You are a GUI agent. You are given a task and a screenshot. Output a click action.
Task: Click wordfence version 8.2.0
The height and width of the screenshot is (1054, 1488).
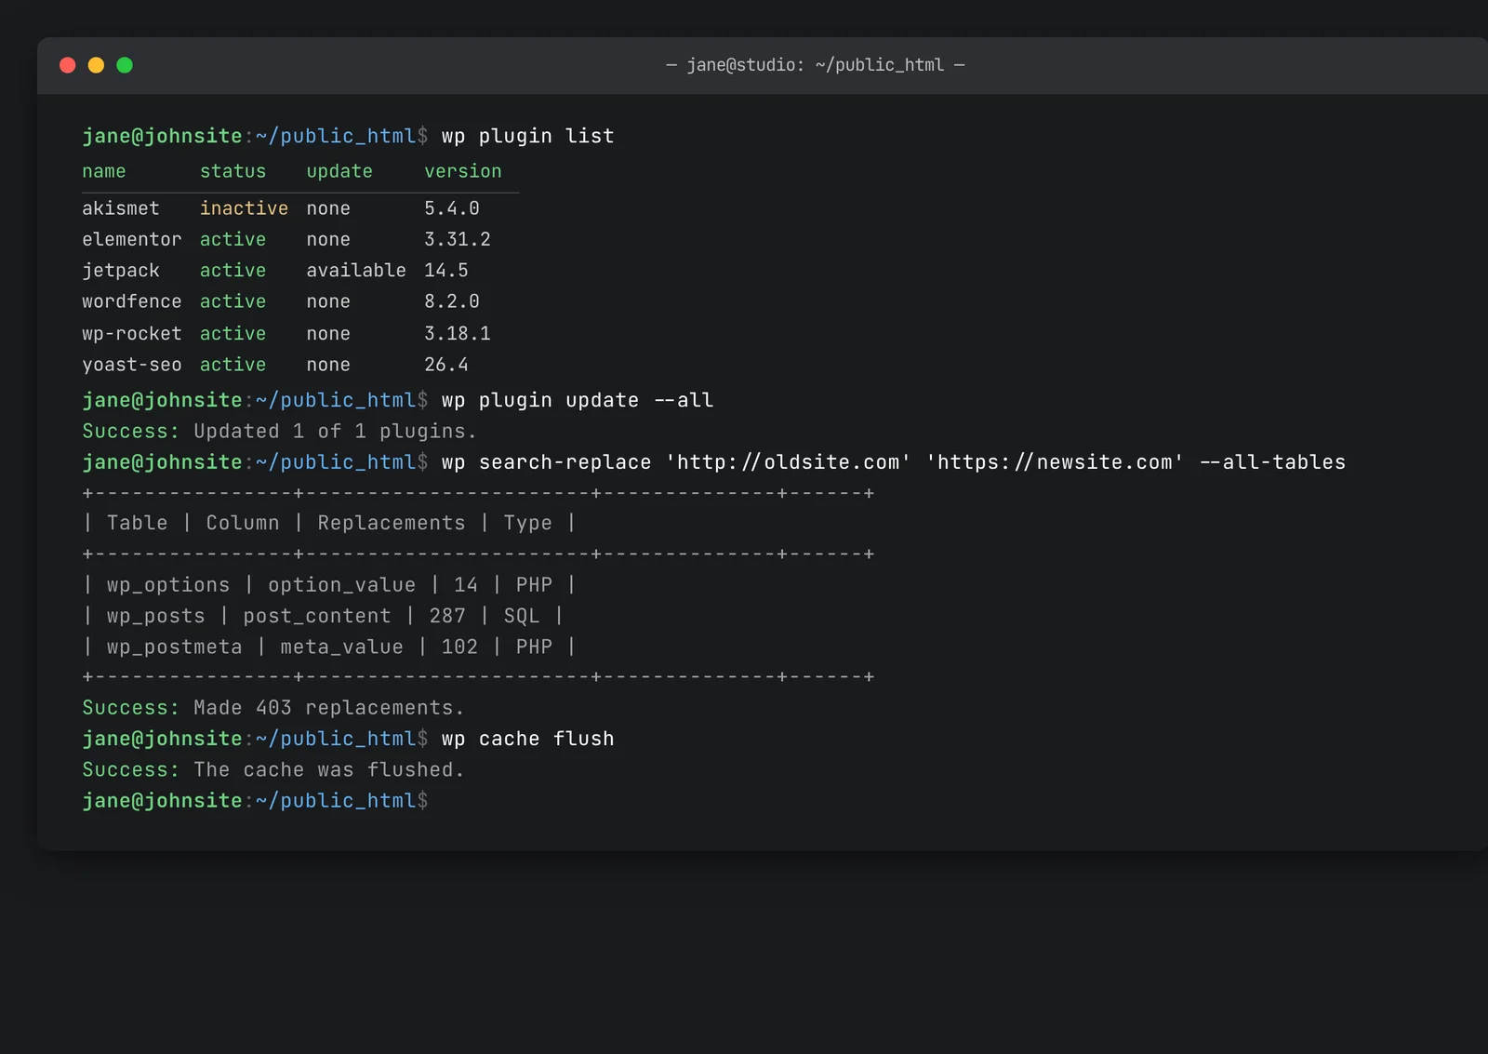[x=452, y=301]
